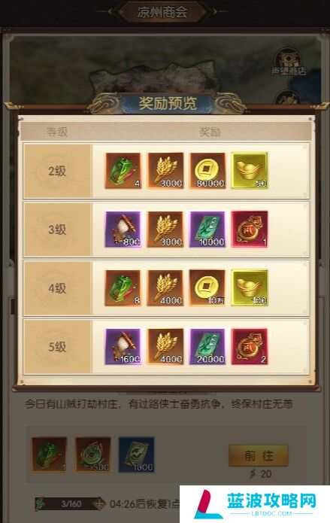Image resolution: width=330 pixels, height=523 pixels.
Task: Select the 10000 green card in 3级 row
Action: pyautogui.click(x=207, y=230)
